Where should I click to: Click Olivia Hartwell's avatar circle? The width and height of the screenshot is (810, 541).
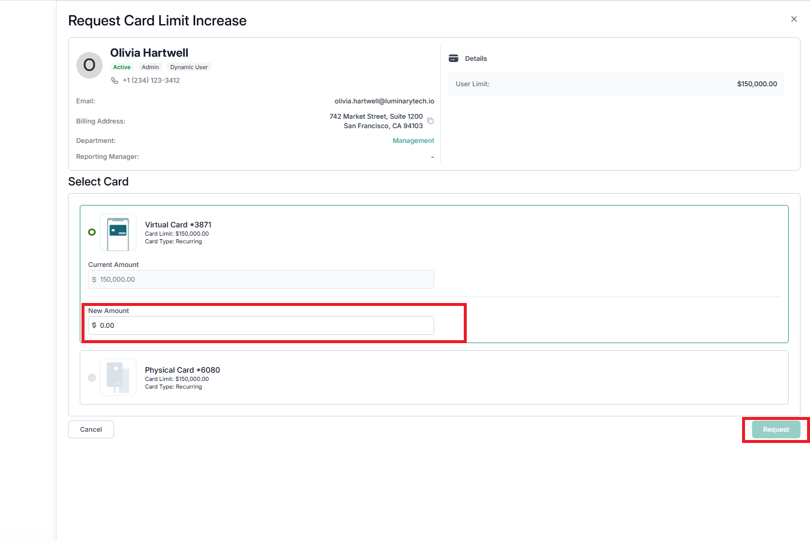click(x=89, y=65)
